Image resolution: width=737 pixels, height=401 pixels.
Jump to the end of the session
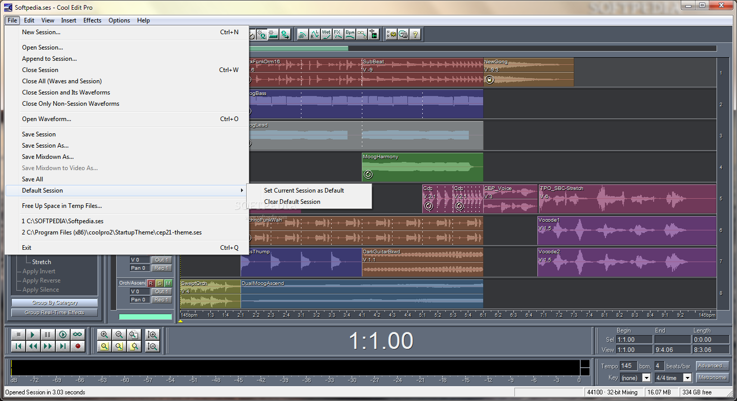click(x=62, y=346)
